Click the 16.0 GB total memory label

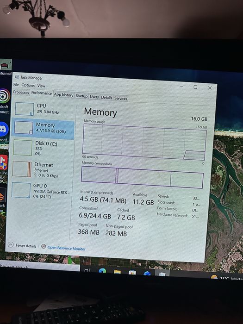click(x=199, y=119)
